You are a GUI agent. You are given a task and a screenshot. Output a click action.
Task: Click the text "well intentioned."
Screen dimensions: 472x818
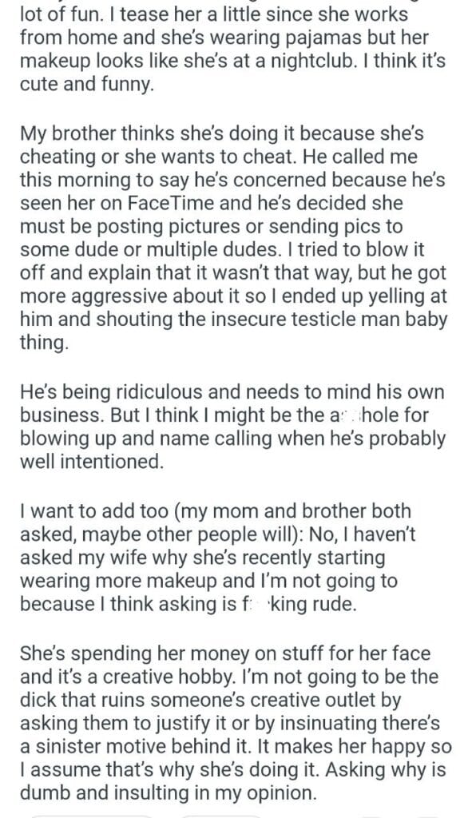click(92, 461)
